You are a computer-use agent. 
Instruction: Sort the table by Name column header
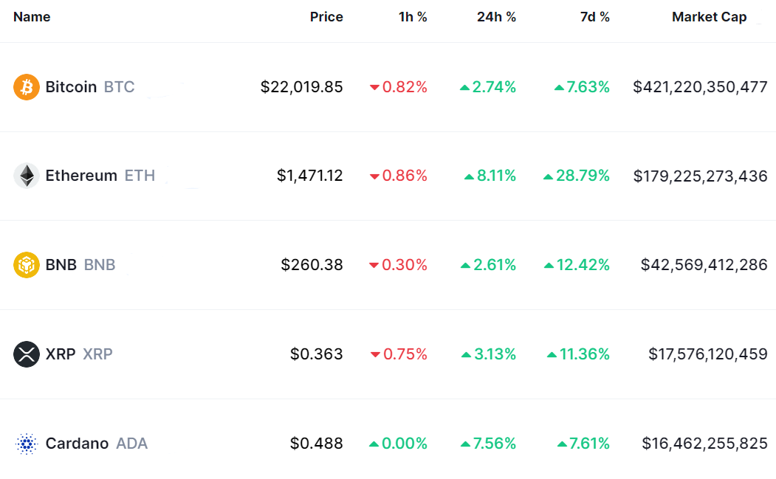tap(32, 17)
